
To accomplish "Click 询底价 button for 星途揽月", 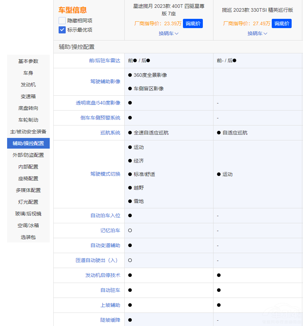I will tap(193, 23).
